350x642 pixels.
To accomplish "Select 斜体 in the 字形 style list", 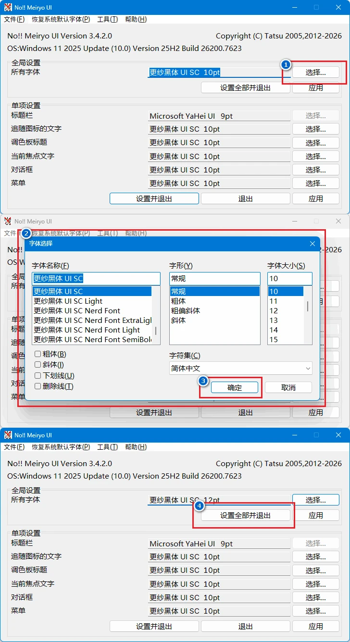I will (214, 320).
